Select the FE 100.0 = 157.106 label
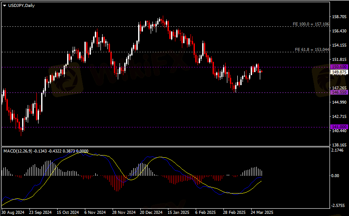The height and width of the screenshot is (216, 349). [311, 24]
